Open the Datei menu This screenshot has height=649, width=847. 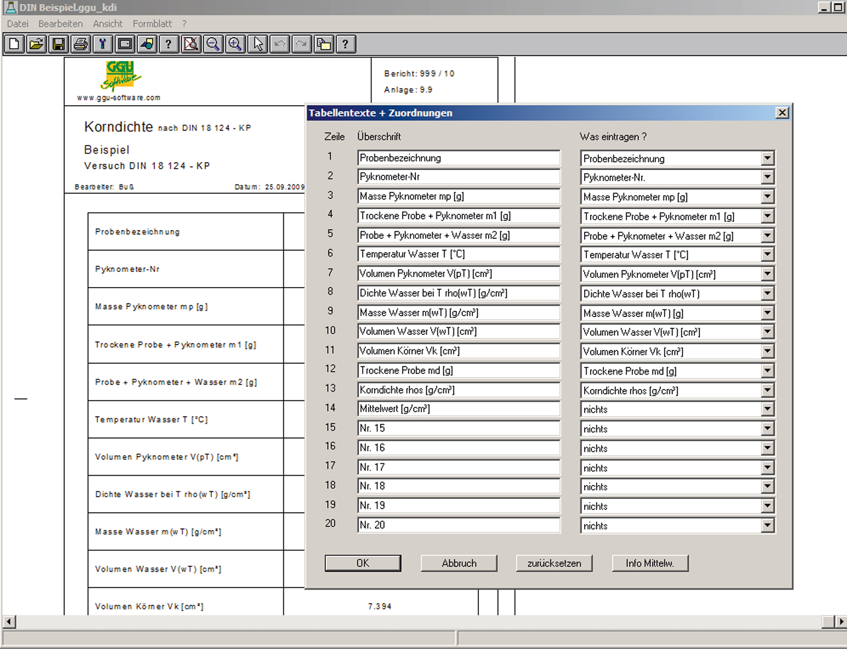[18, 24]
